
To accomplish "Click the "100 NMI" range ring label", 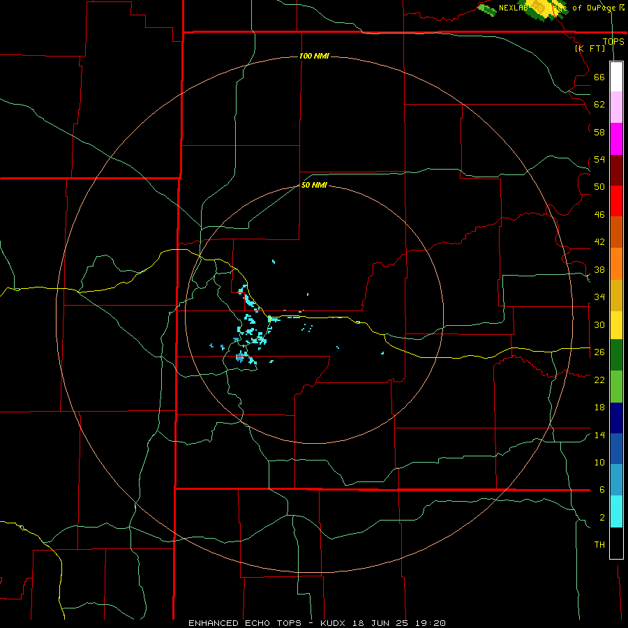I will pyautogui.click(x=314, y=56).
